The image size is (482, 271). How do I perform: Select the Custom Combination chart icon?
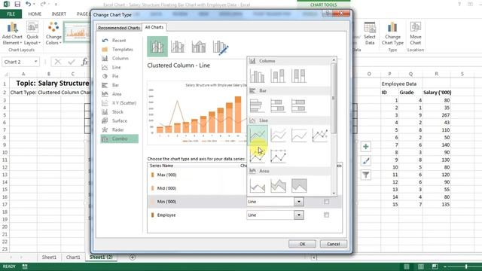click(221, 47)
